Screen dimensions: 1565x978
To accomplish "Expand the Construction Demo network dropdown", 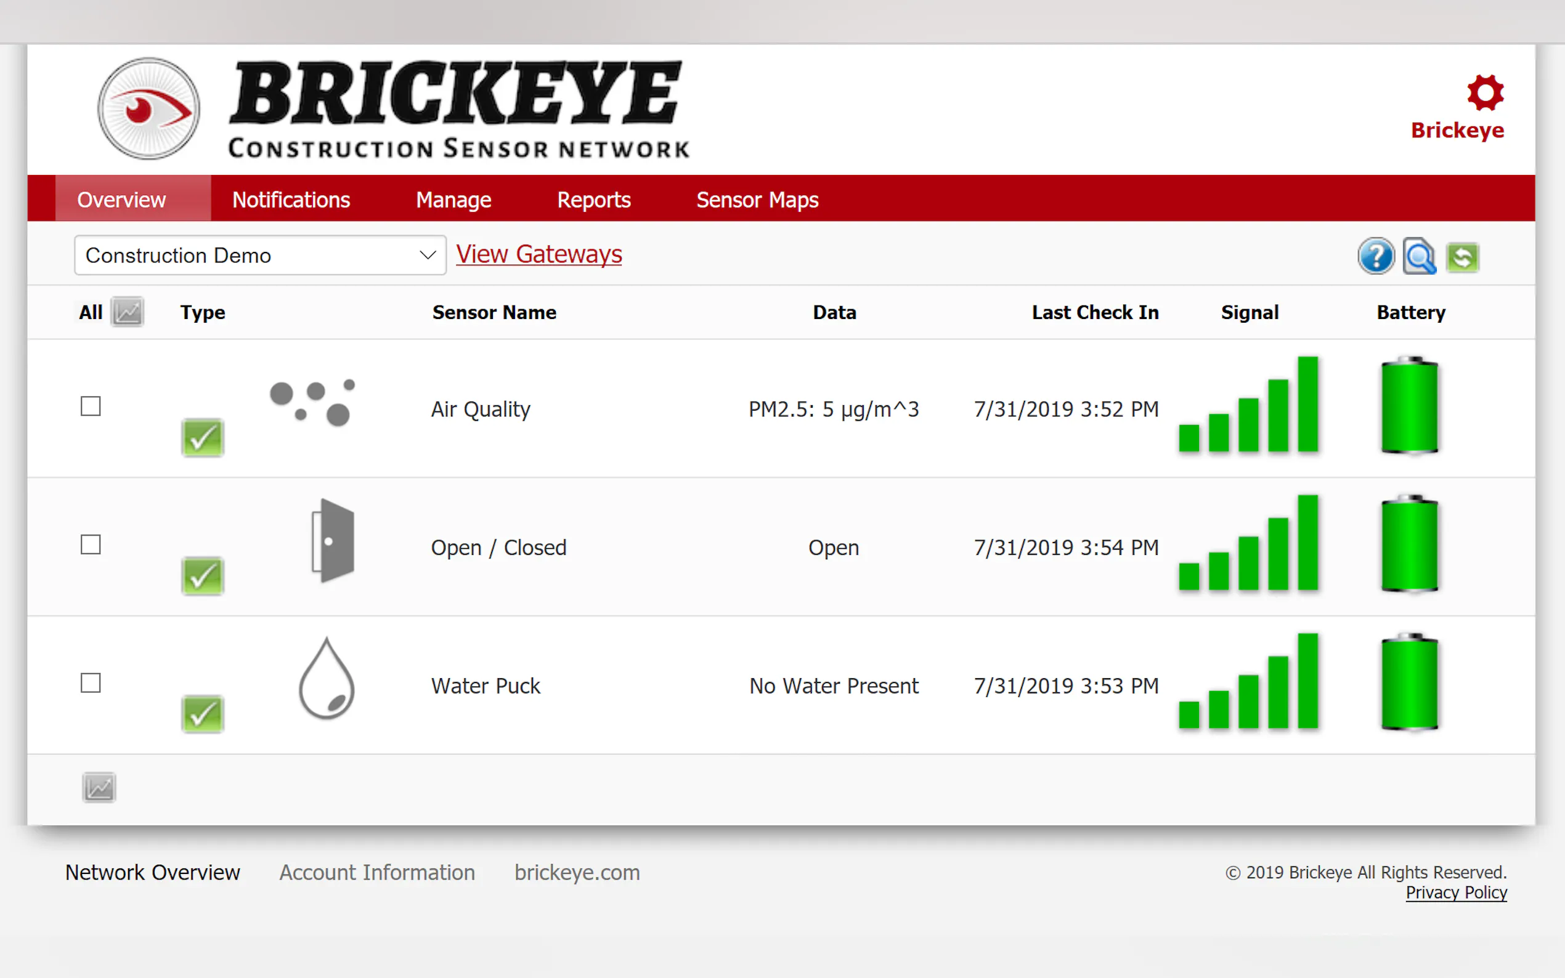I will pos(260,256).
